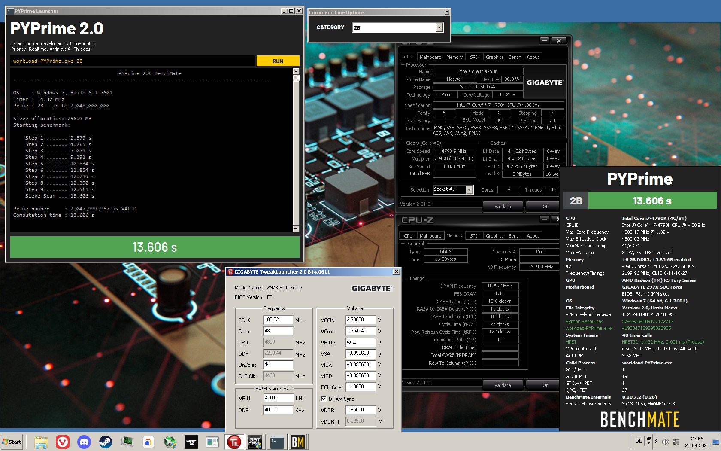Screen dimensions: 721x451
Task: Click 'Python Resources' in BenchMate panel
Action: coord(584,321)
